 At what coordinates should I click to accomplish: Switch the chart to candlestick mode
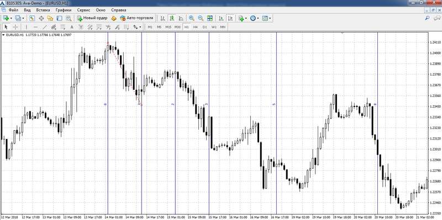pyautogui.click(x=171, y=18)
